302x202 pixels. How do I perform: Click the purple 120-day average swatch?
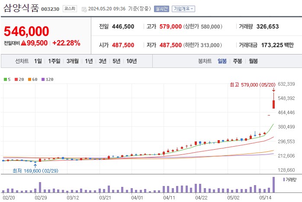click(42, 79)
